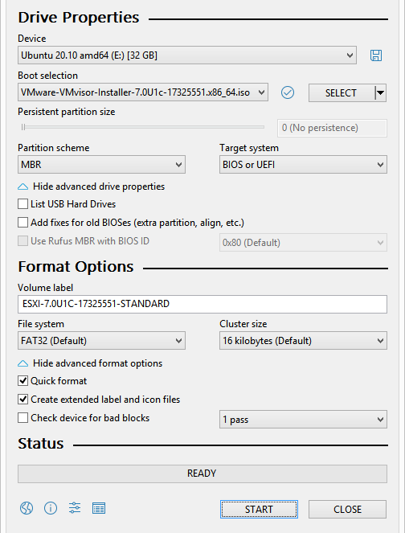Open the settings sliders icon
This screenshot has height=533, width=405.
tap(75, 508)
